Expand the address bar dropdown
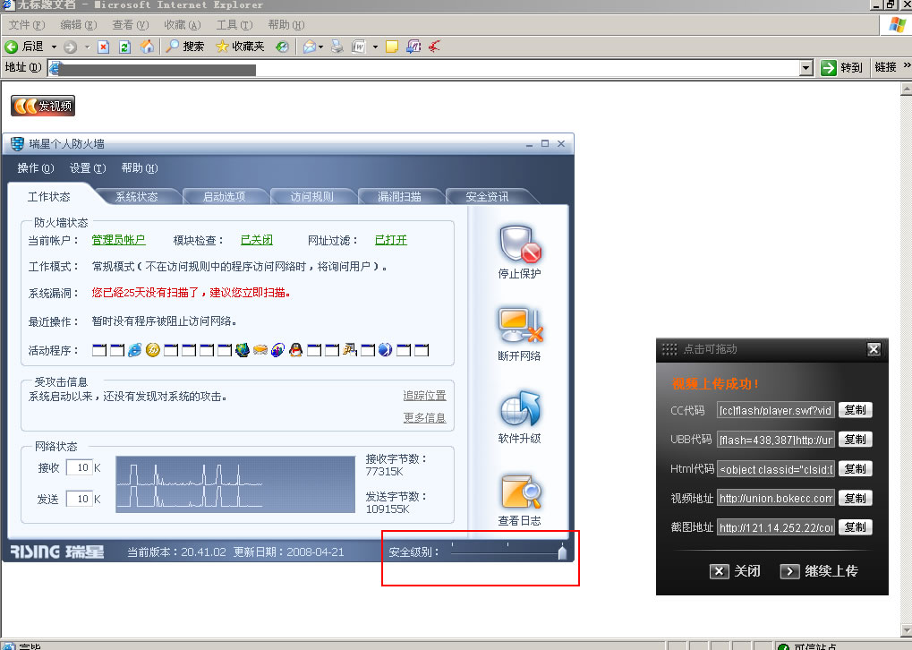The height and width of the screenshot is (650, 912). tap(805, 67)
